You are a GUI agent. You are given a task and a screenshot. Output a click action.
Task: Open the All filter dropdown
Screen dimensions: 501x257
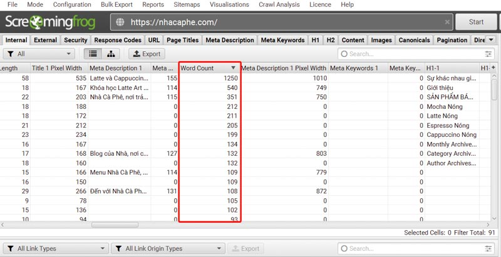pos(39,54)
